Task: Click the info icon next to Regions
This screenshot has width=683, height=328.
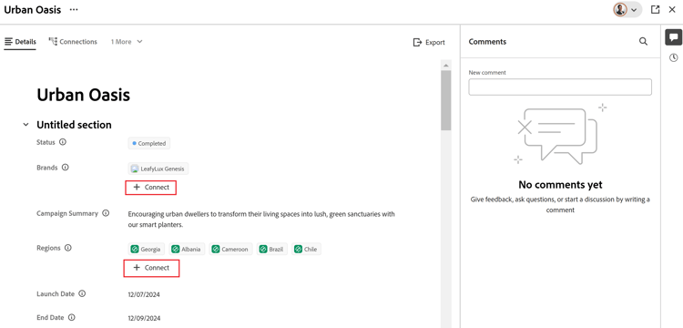Action: 68,248
